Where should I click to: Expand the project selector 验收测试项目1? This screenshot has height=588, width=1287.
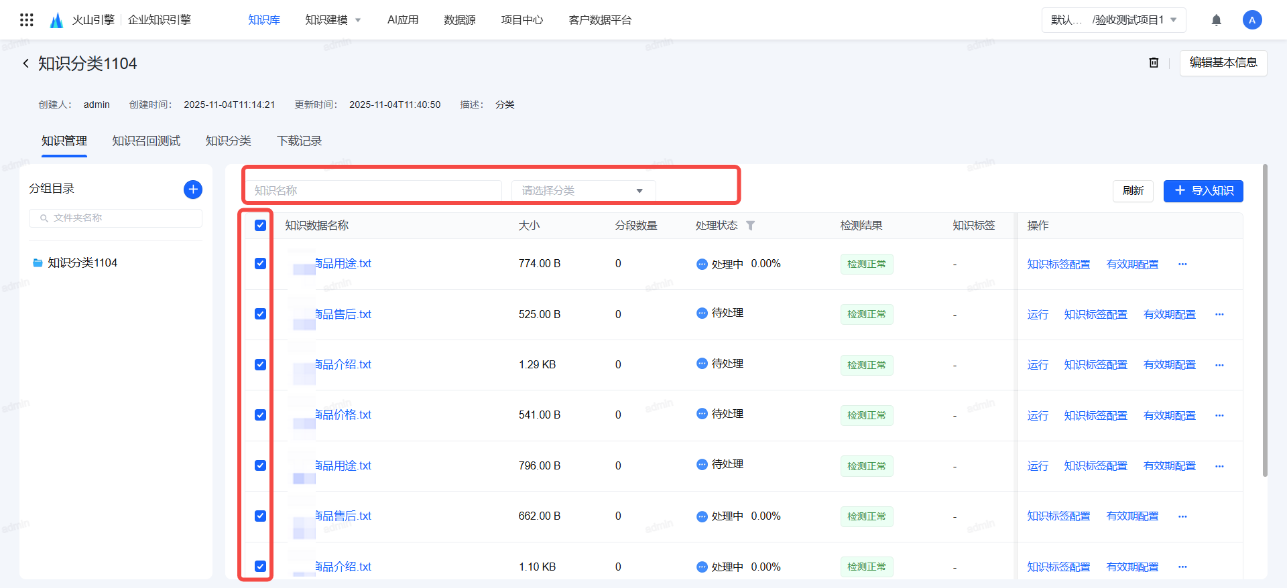tap(1113, 20)
